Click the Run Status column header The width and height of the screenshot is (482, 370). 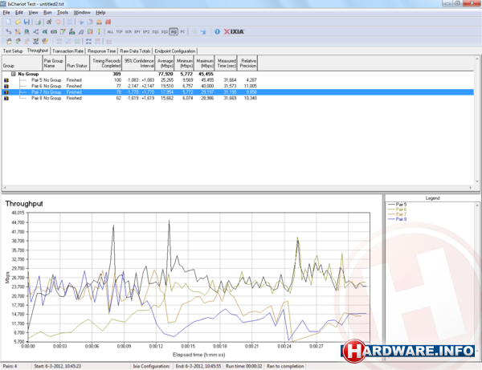pyautogui.click(x=77, y=62)
